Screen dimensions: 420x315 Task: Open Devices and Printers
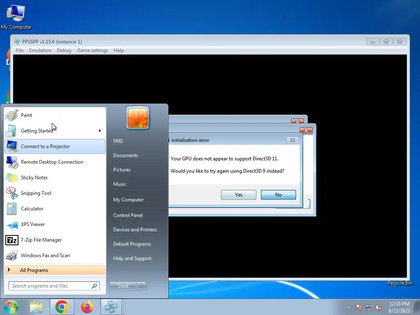135,230
